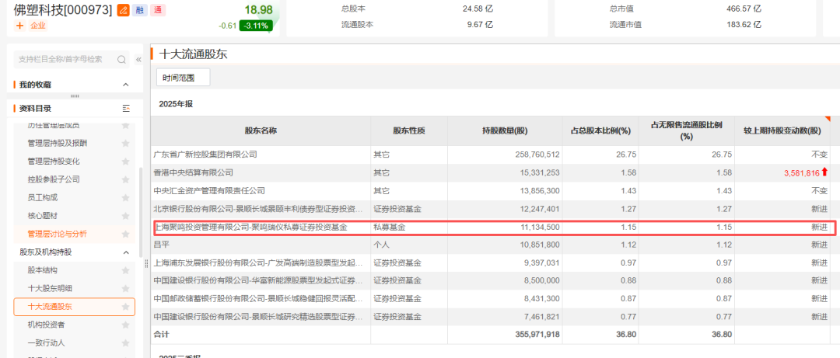Click the search magnifier icon in sidebar
This screenshot has height=358, width=840.
[x=122, y=59]
